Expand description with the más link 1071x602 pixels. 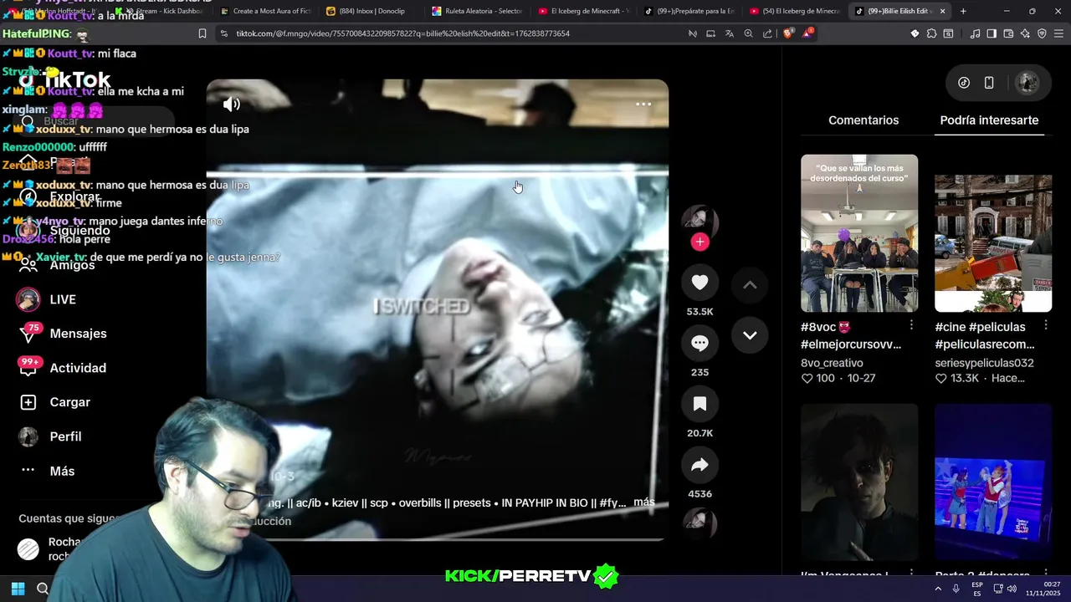[643, 503]
